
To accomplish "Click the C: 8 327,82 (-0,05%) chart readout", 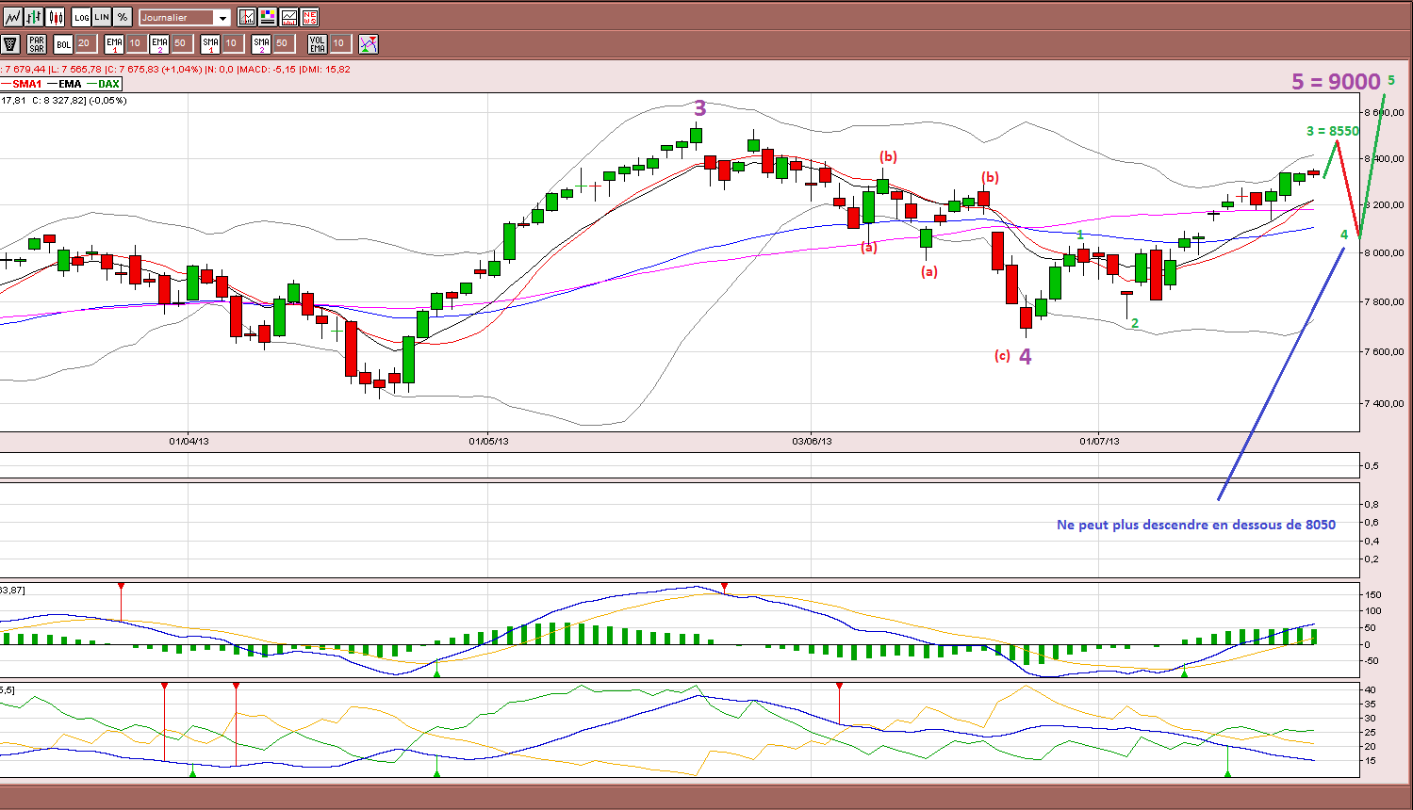I will tap(79, 100).
